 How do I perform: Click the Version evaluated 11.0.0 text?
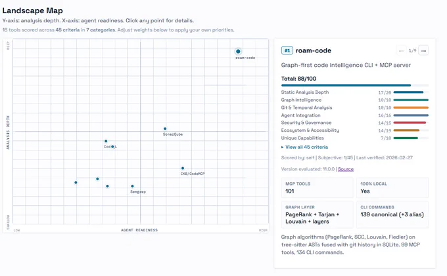coord(308,169)
